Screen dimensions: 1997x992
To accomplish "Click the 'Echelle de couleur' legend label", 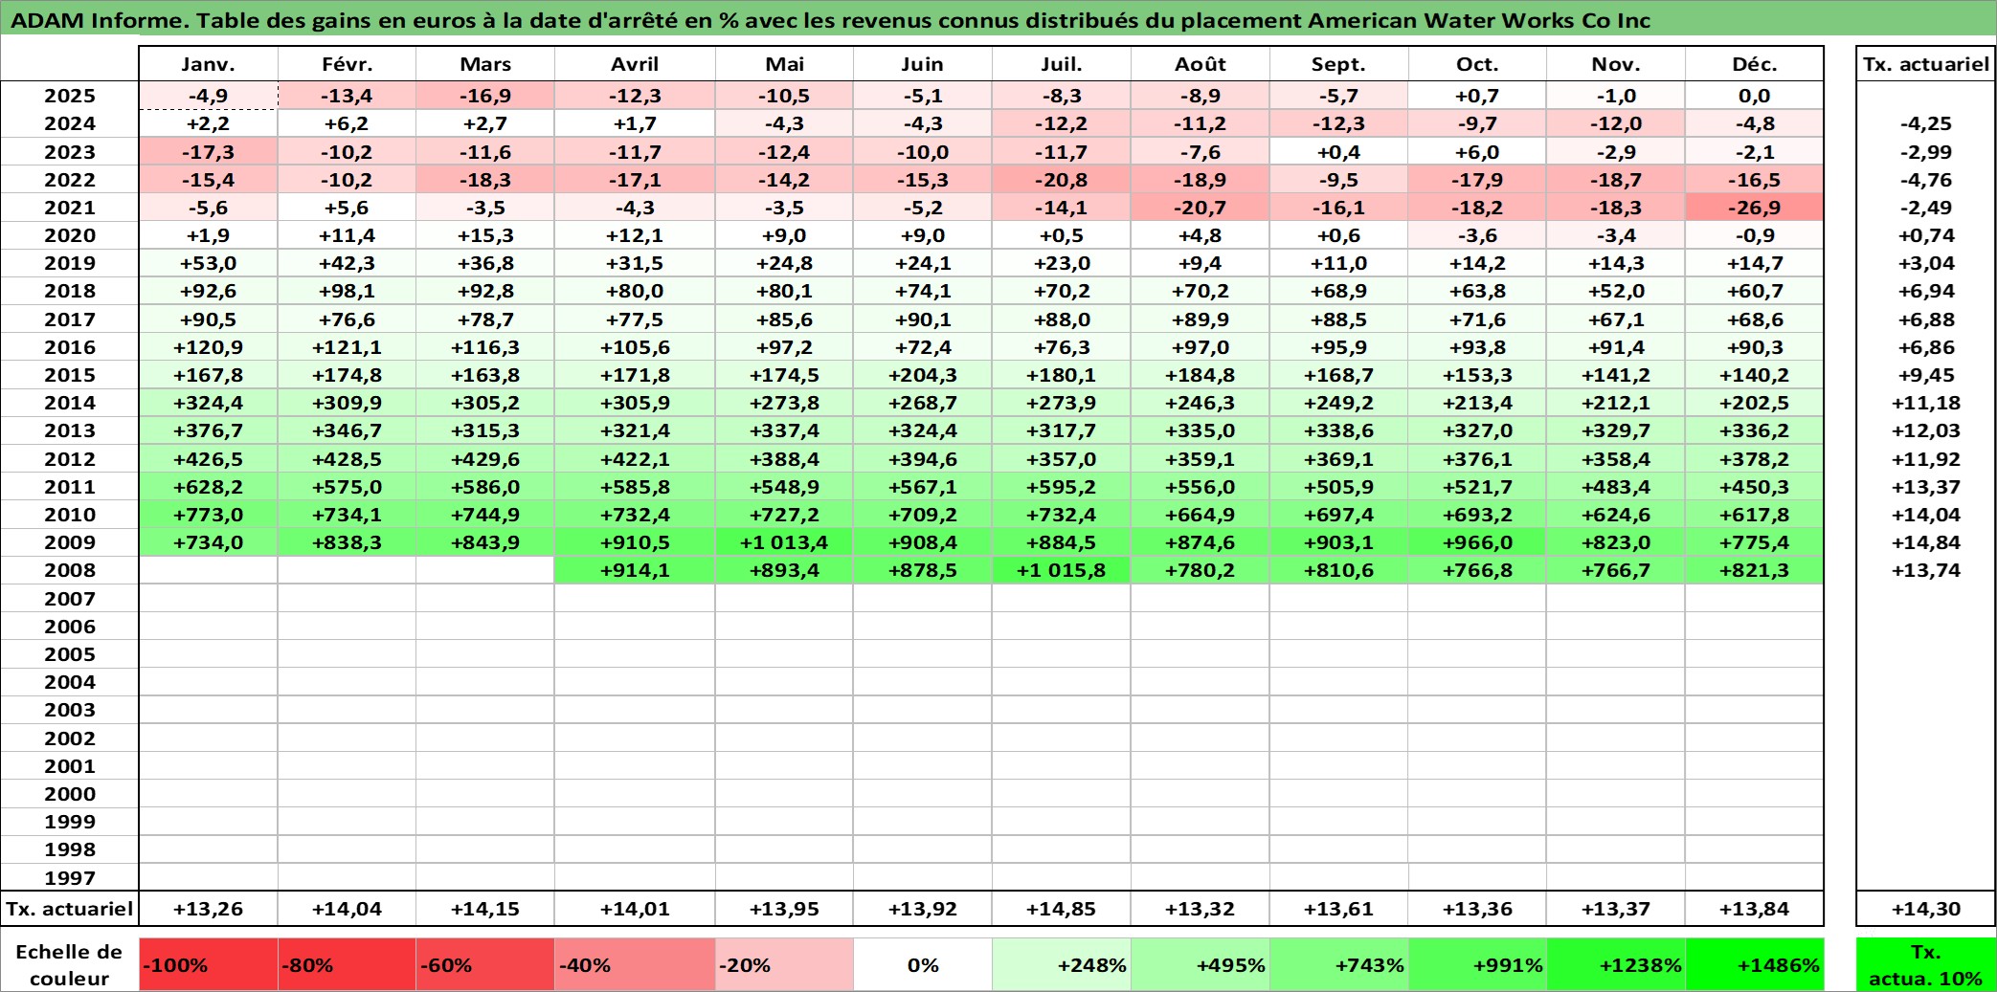I will pyautogui.click(x=70, y=964).
